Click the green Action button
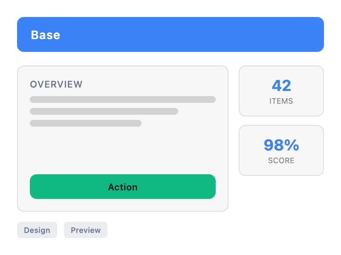Screen dimensions: 341x255 123,187
